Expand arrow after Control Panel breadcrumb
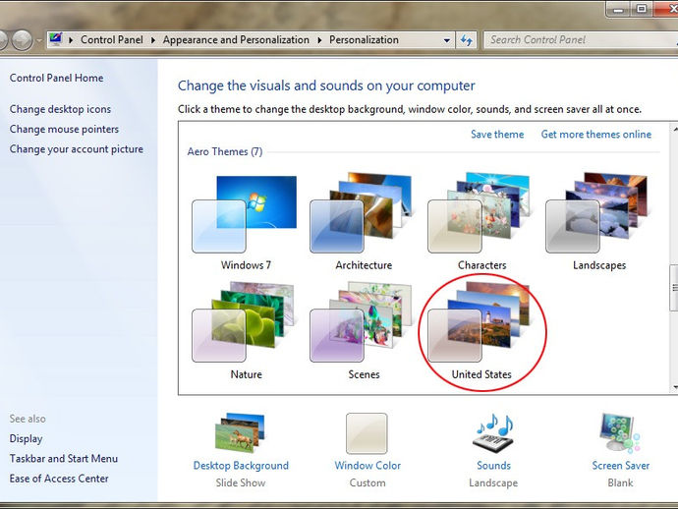Image resolution: width=678 pixels, height=509 pixels. [x=153, y=40]
